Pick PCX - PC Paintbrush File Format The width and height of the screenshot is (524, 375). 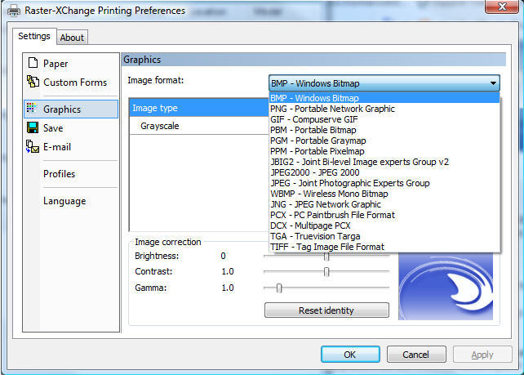point(384,215)
